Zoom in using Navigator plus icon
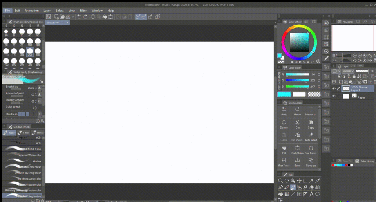Viewport: 376px width, 202px height. point(360,55)
